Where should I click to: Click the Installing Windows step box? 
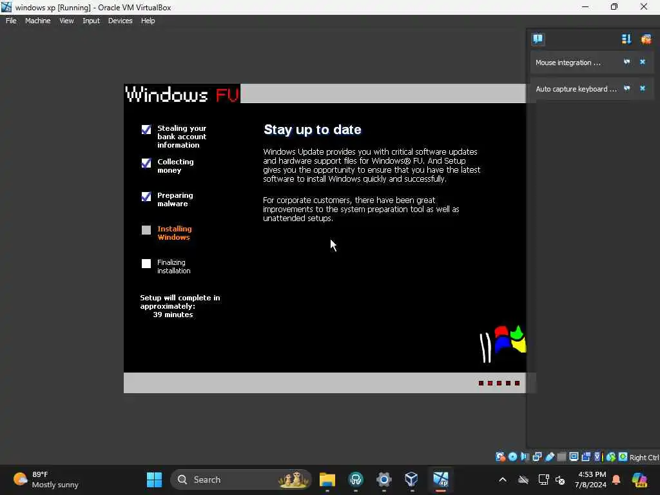point(146,230)
